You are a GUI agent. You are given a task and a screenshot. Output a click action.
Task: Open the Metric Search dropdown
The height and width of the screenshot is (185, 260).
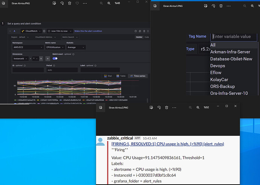click(70, 37)
